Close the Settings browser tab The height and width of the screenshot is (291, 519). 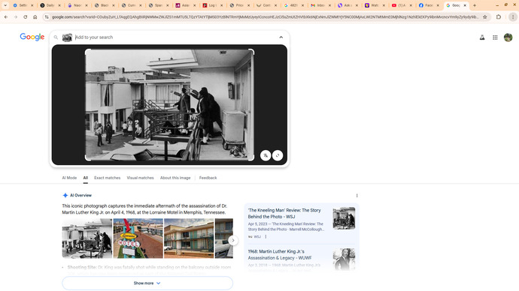(x=32, y=5)
